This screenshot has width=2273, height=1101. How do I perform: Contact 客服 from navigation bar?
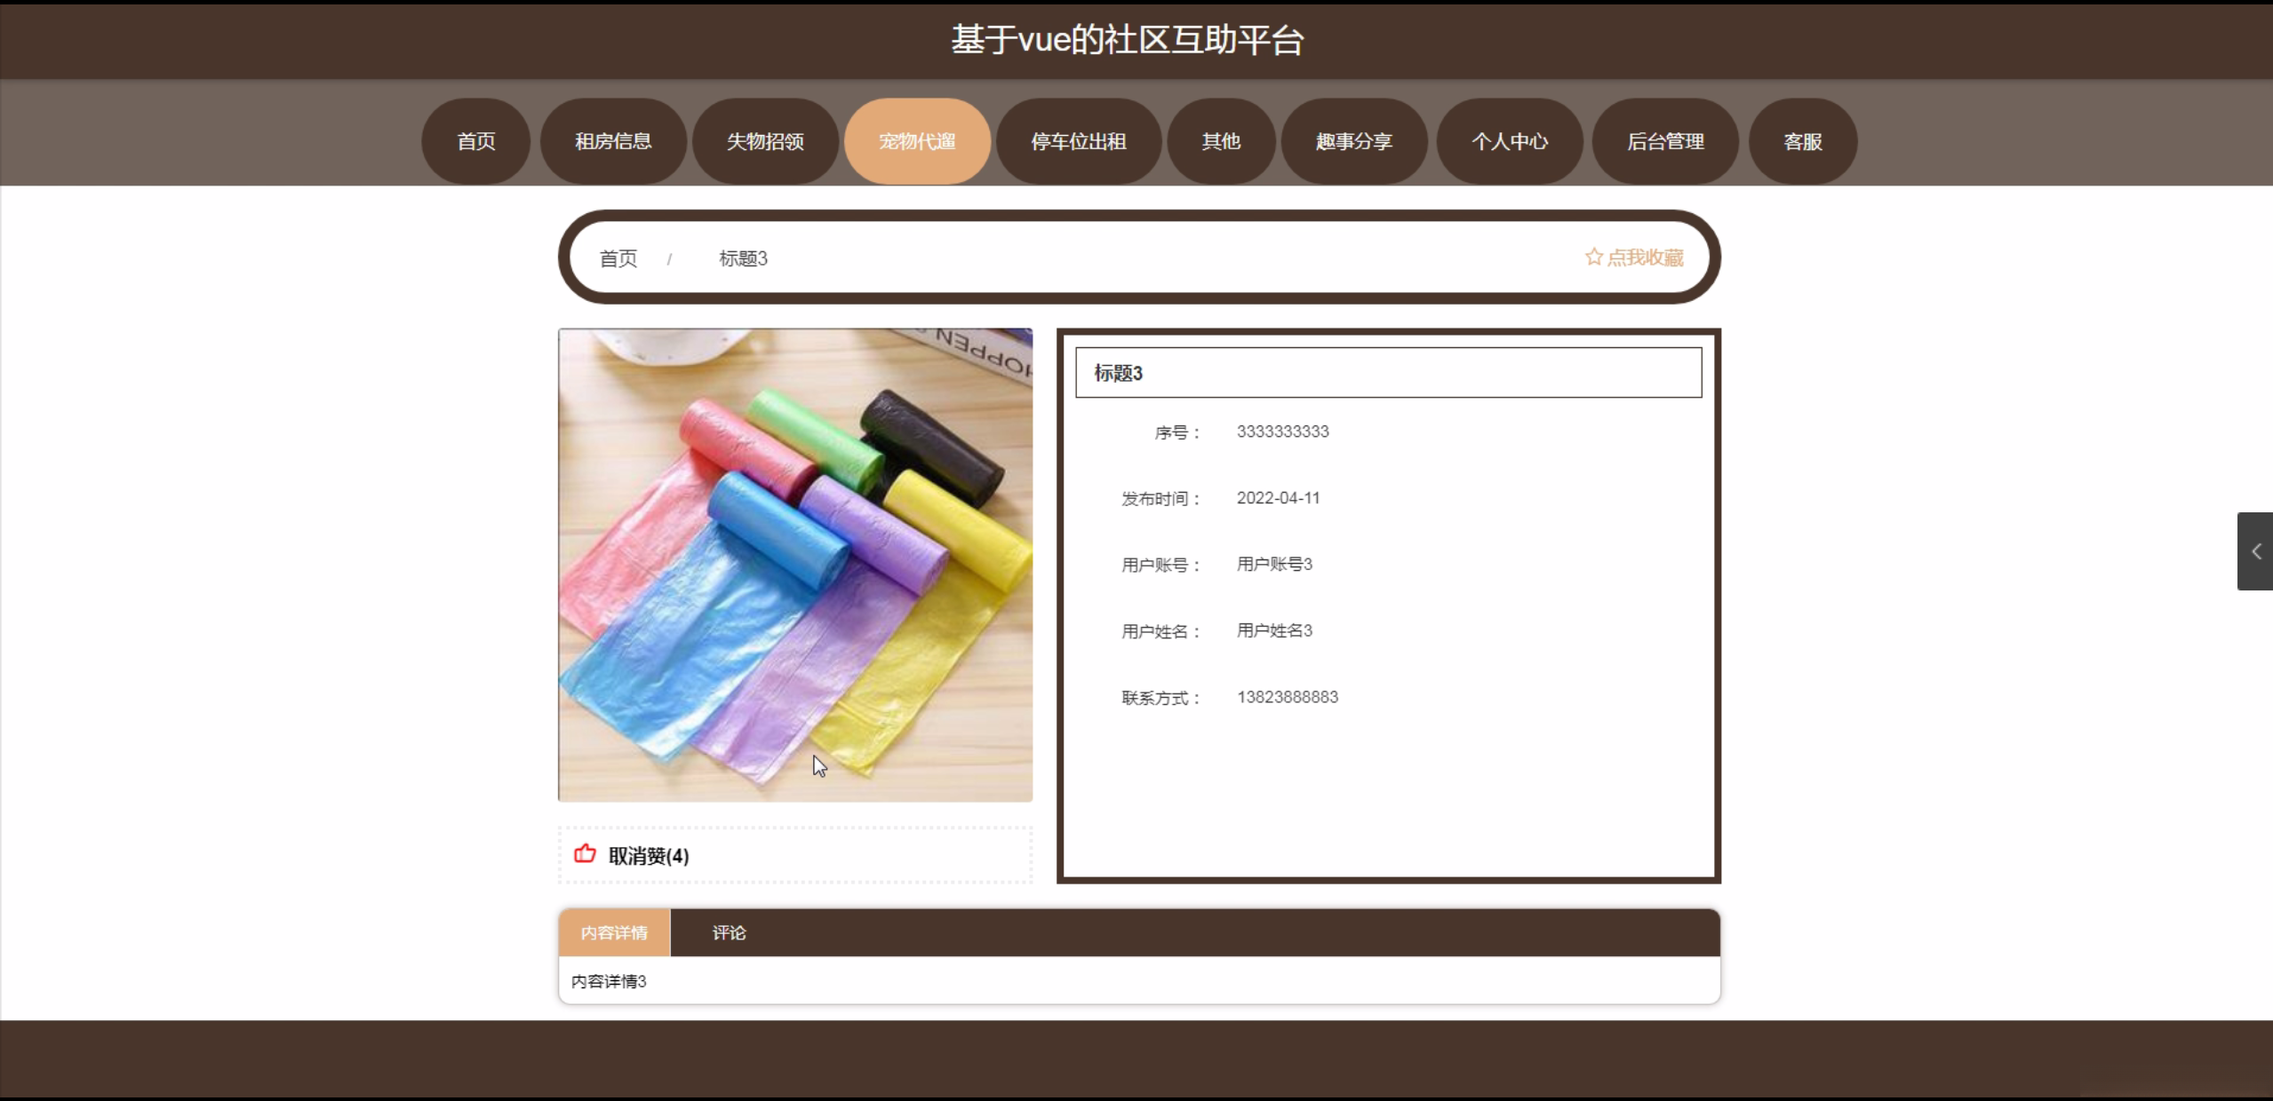tap(1802, 141)
